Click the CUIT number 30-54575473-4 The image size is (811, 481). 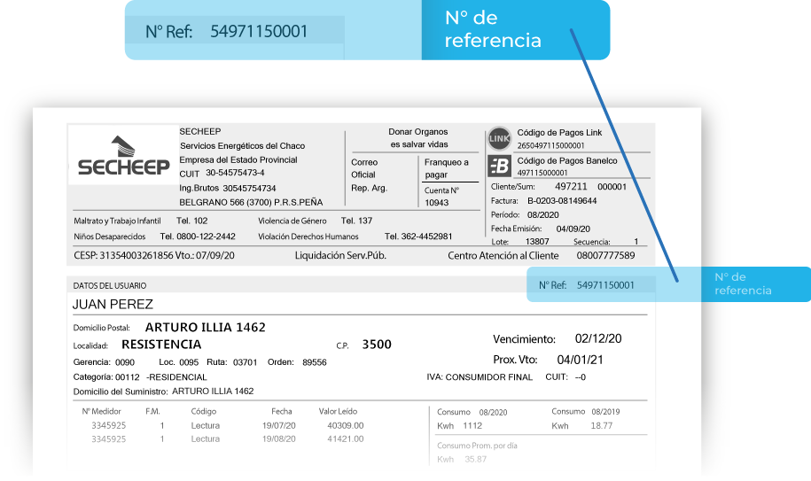click(x=235, y=173)
